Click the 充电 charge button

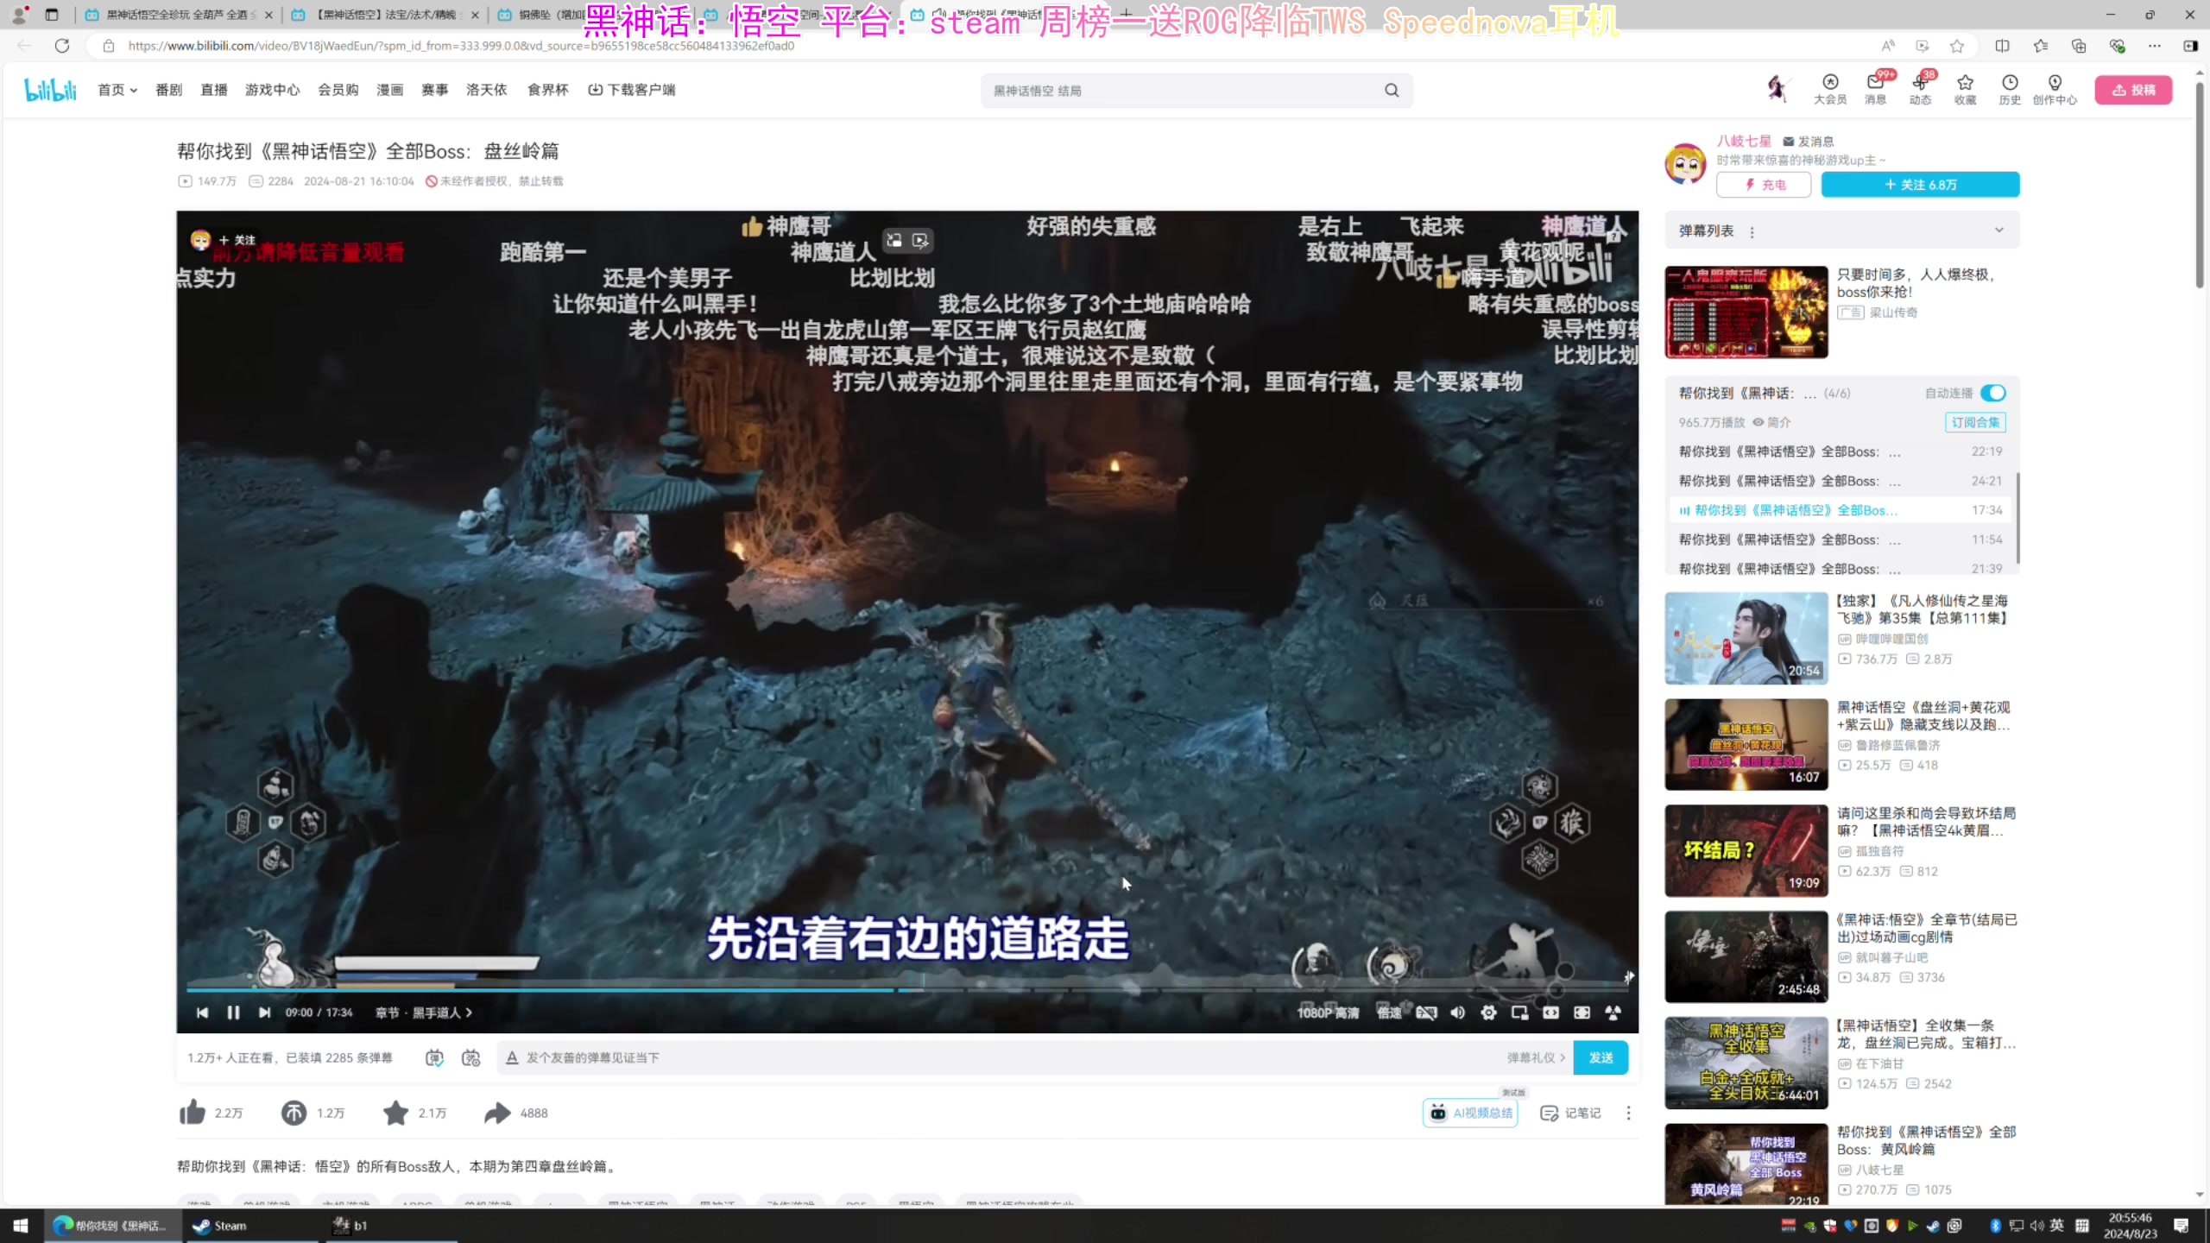click(1763, 185)
